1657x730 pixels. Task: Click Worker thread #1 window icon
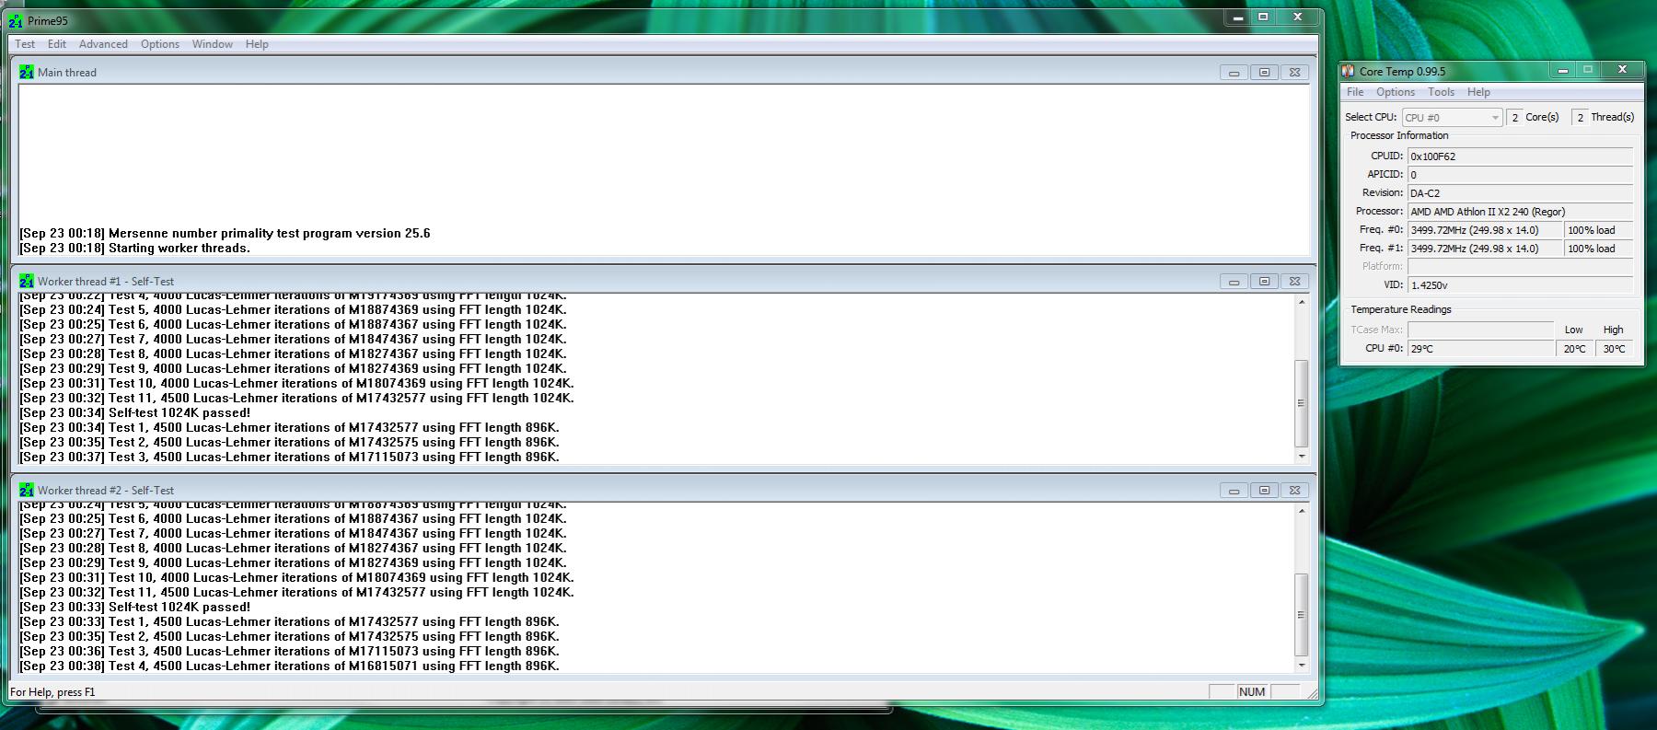27,281
